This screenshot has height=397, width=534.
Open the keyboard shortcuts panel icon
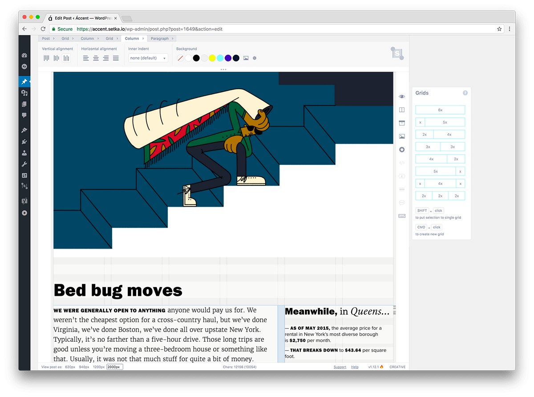[x=402, y=216]
